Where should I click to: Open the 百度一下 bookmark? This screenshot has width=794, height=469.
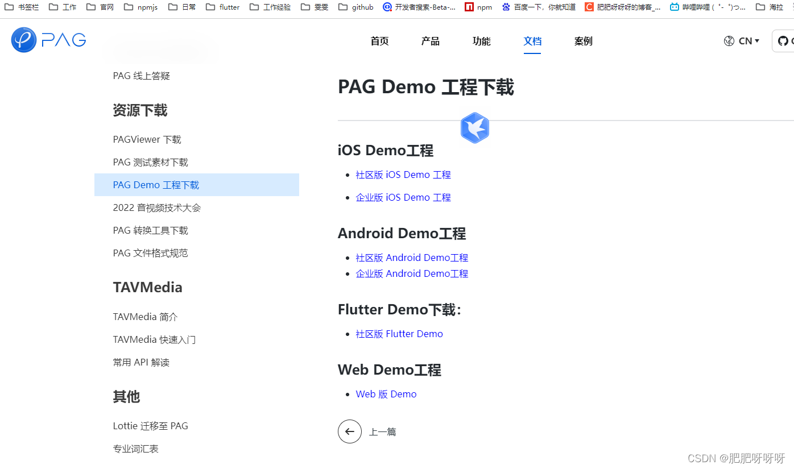(539, 7)
